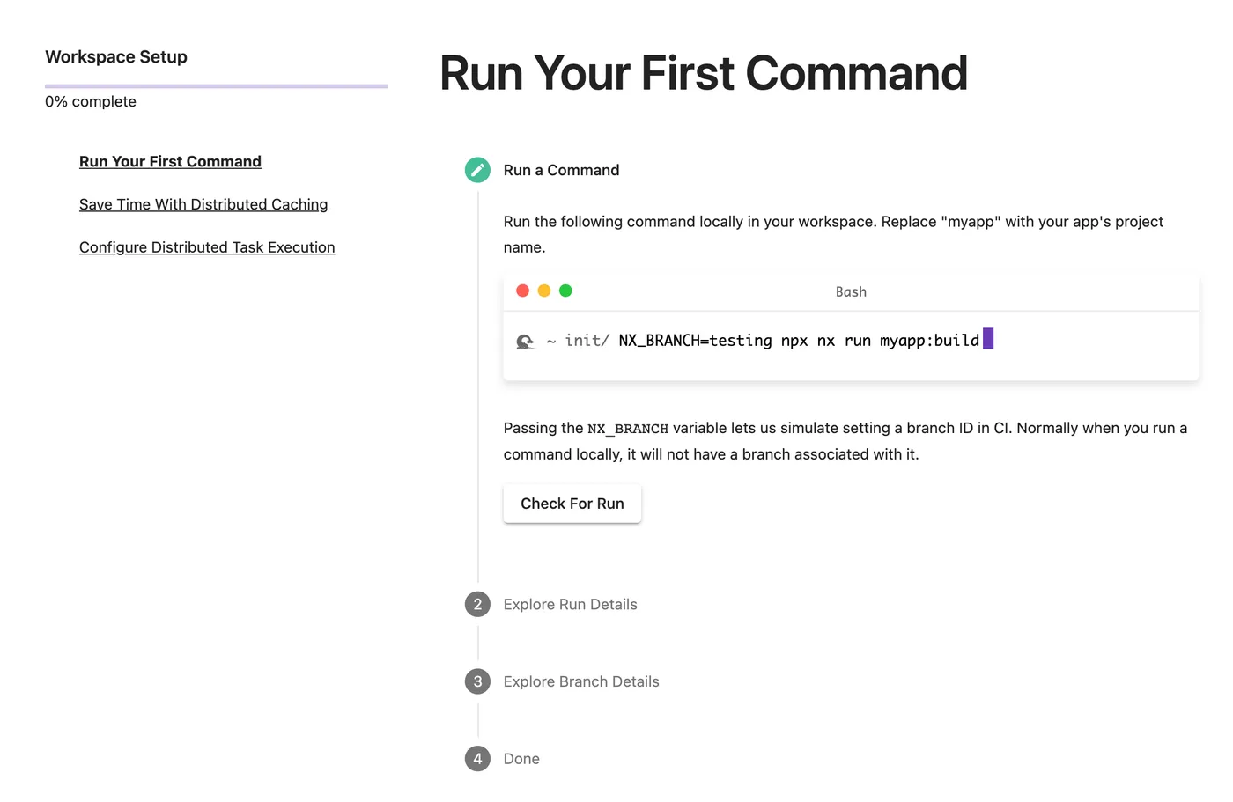Click the red terminal window dot

[522, 291]
